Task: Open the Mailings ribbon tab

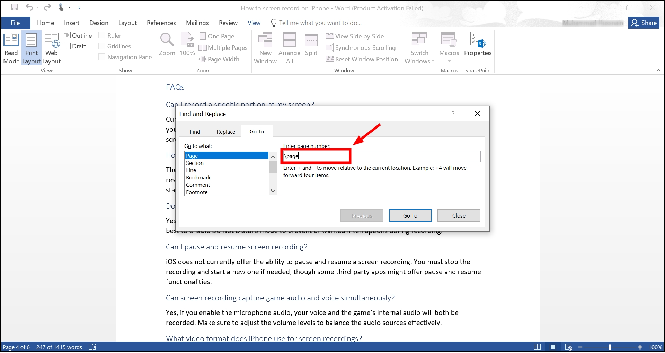Action: (x=197, y=23)
